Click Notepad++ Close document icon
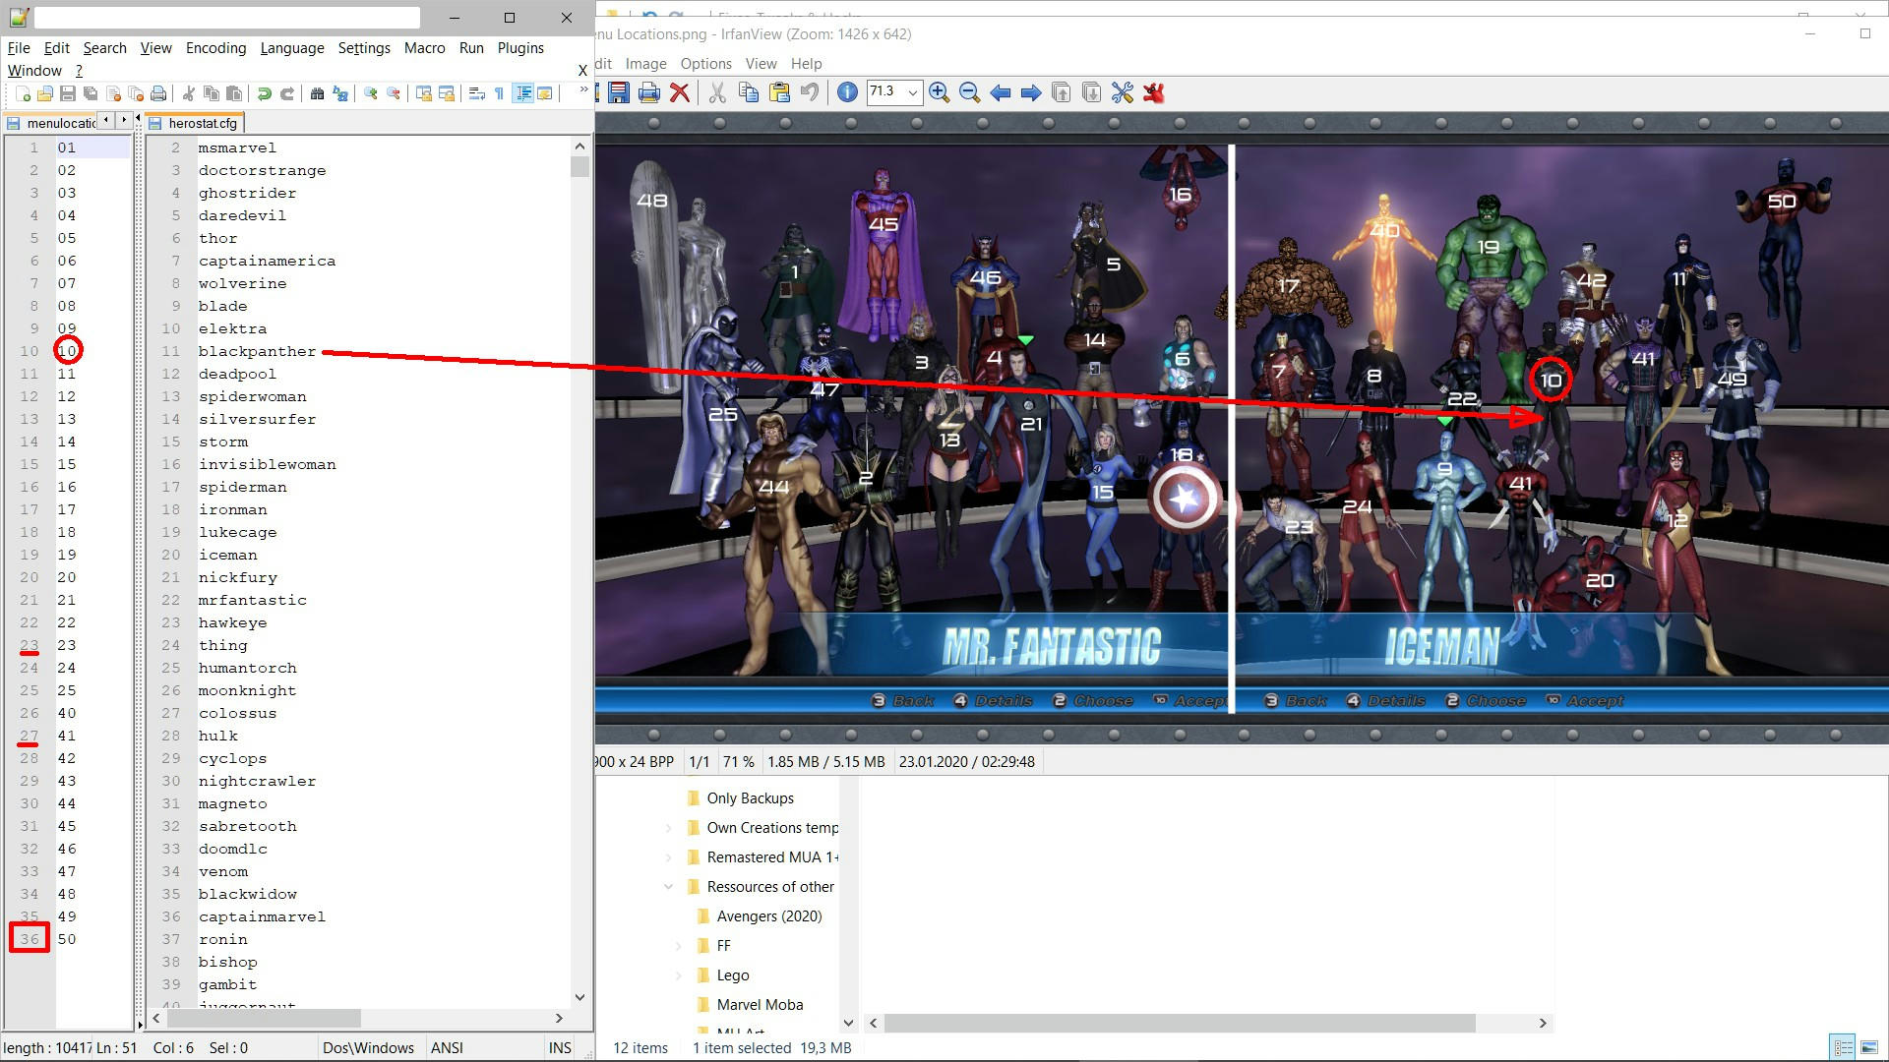 pyautogui.click(x=113, y=93)
